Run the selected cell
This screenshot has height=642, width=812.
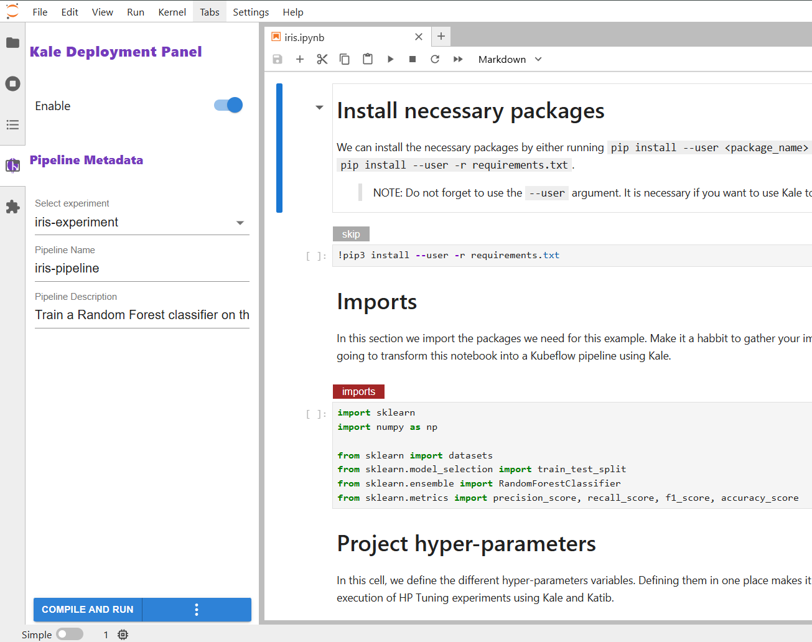point(390,59)
